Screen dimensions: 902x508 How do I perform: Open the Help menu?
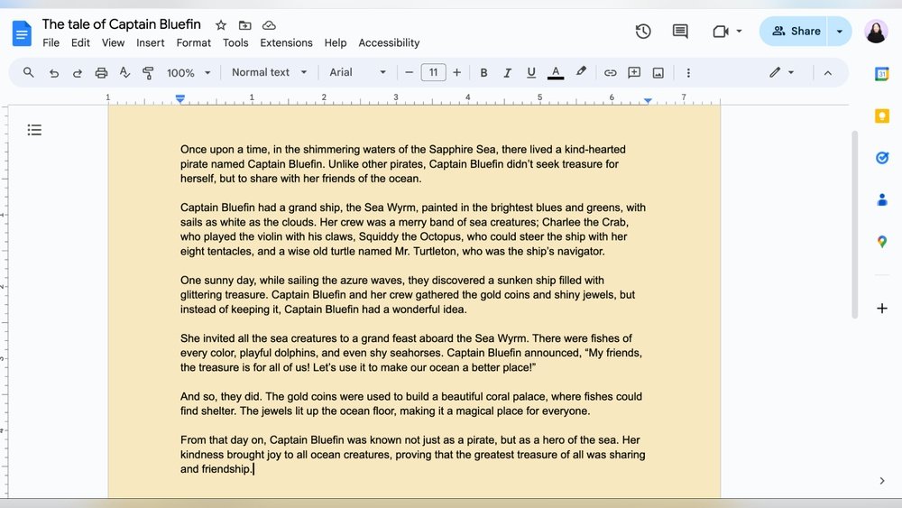[x=336, y=42]
